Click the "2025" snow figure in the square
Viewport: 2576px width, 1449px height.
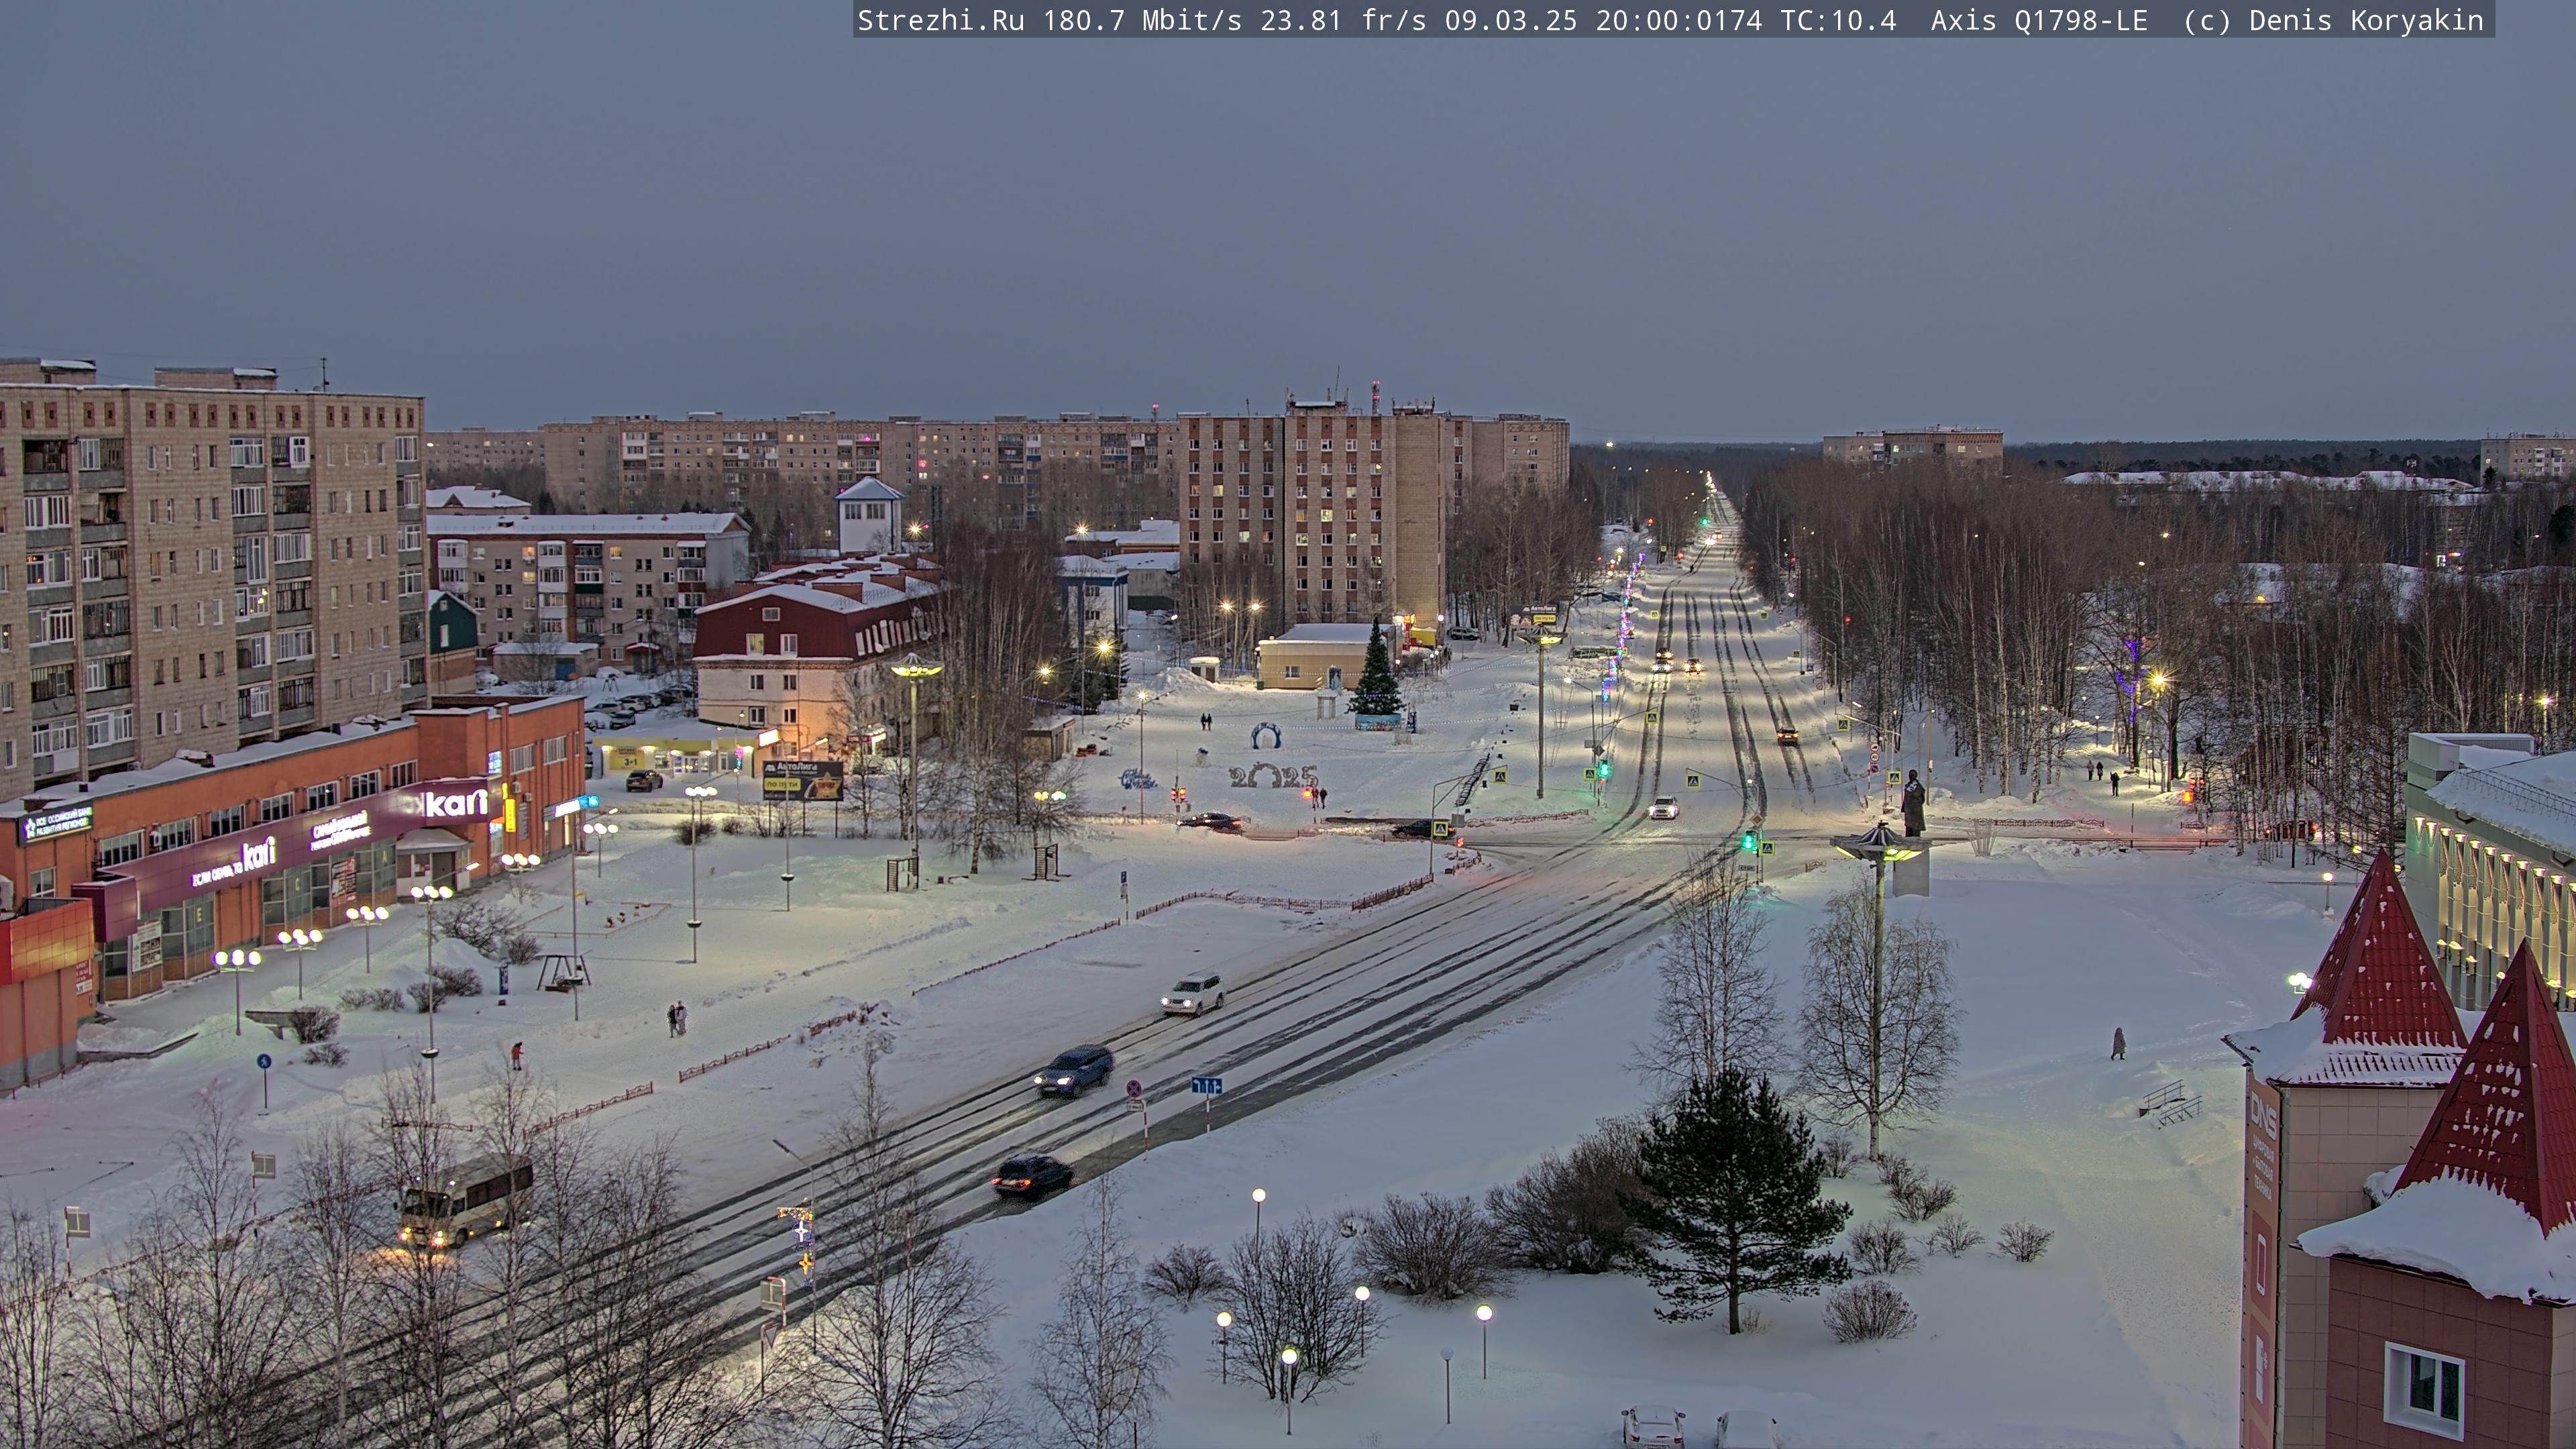[1273, 775]
